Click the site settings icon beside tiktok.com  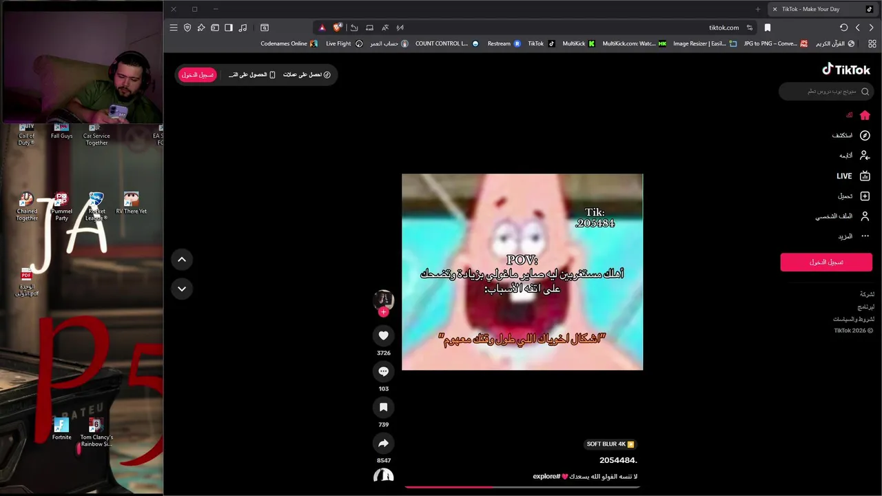pos(750,28)
